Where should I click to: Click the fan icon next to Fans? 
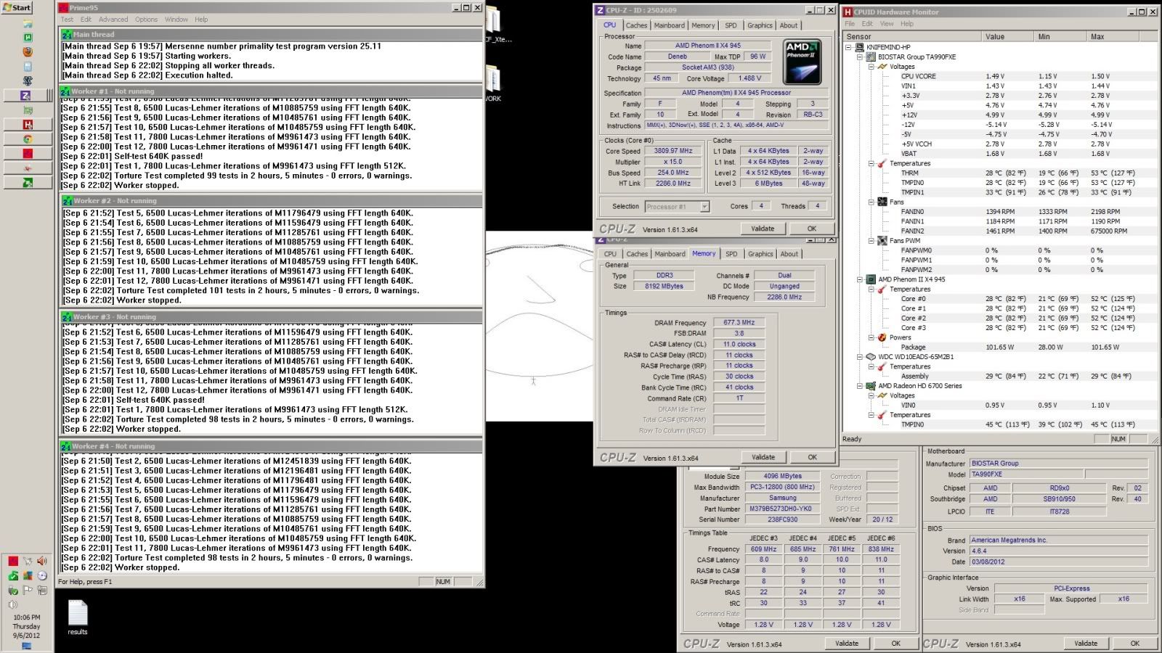(882, 202)
